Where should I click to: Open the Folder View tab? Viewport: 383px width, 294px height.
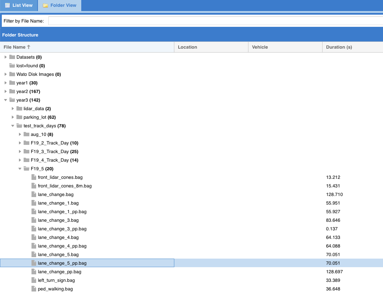coord(60,5)
